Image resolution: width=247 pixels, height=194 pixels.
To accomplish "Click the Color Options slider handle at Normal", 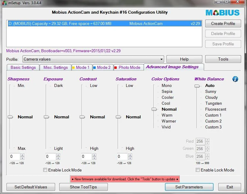I will (154, 109).
